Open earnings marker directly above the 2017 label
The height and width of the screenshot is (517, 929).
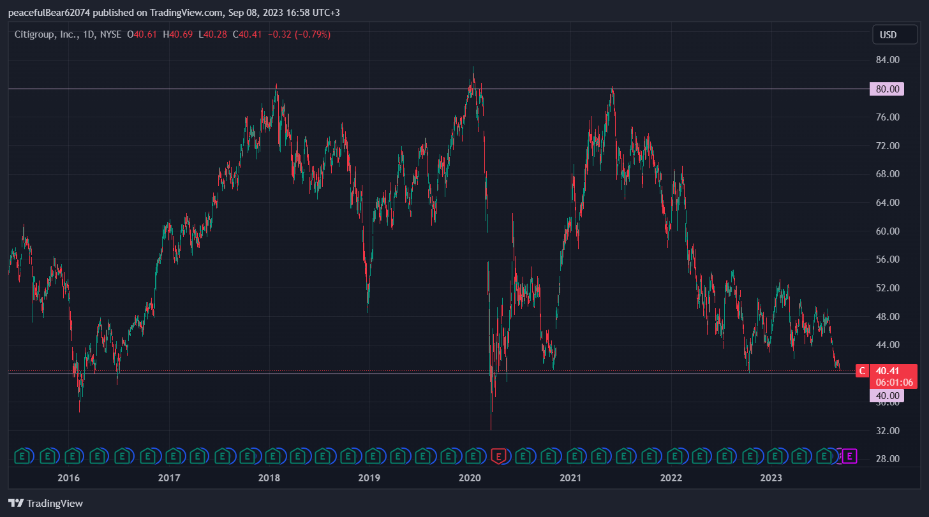[x=173, y=456]
